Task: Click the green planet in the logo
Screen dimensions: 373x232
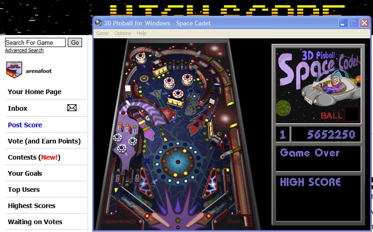Action: tap(283, 108)
